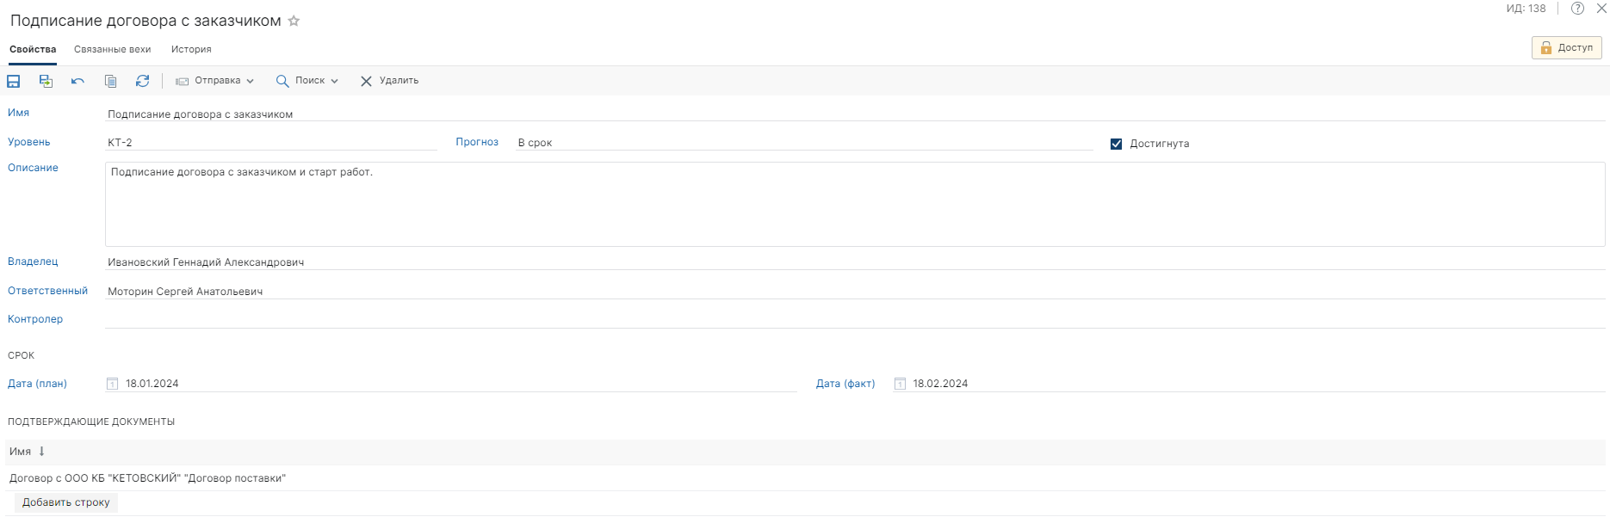Open calendar for planned date
The image size is (1610, 517).
click(x=112, y=384)
